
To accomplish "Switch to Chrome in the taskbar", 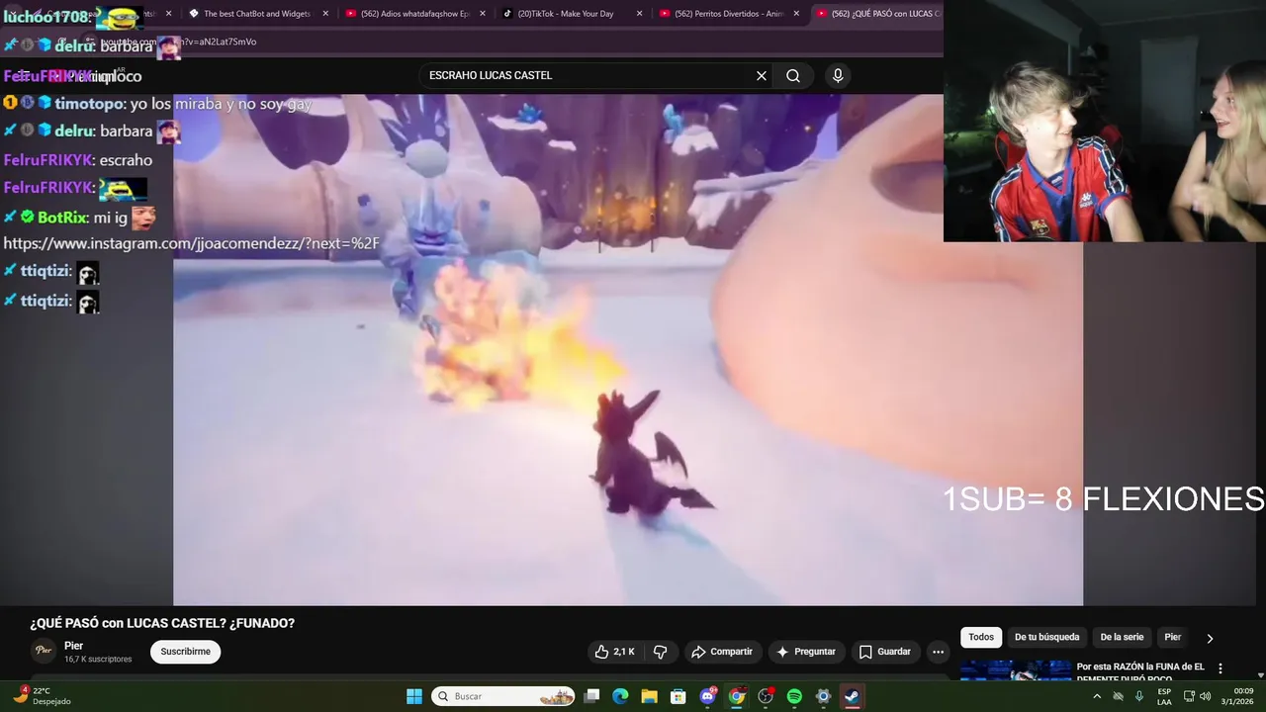I will pyautogui.click(x=736, y=696).
